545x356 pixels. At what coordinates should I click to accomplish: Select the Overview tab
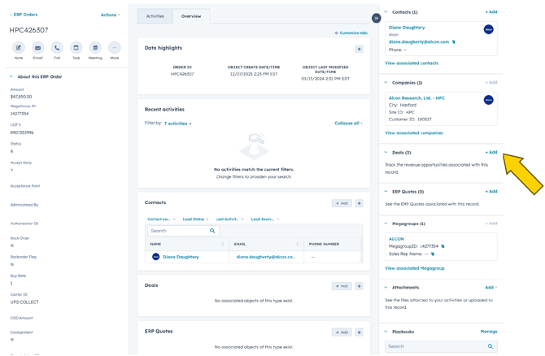tap(191, 16)
